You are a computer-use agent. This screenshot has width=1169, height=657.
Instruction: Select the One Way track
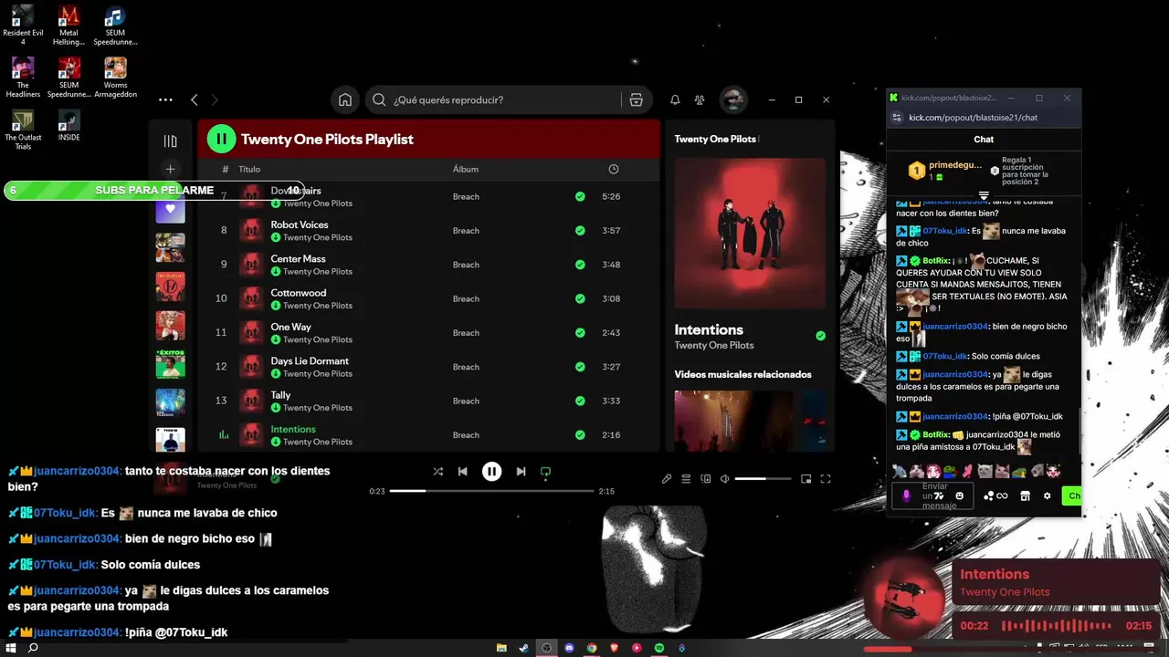pyautogui.click(x=291, y=327)
